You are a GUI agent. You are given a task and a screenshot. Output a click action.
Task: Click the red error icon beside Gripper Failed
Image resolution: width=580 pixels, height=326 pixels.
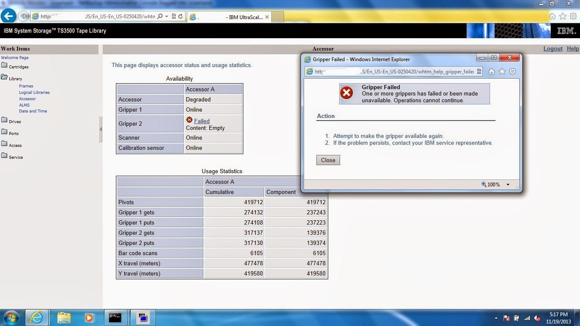coord(347,93)
